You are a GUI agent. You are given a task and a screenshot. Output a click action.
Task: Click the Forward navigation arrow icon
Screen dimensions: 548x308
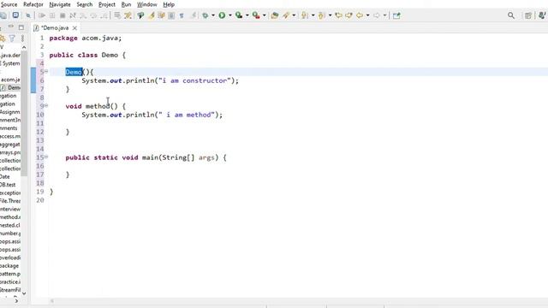[x=377, y=15]
